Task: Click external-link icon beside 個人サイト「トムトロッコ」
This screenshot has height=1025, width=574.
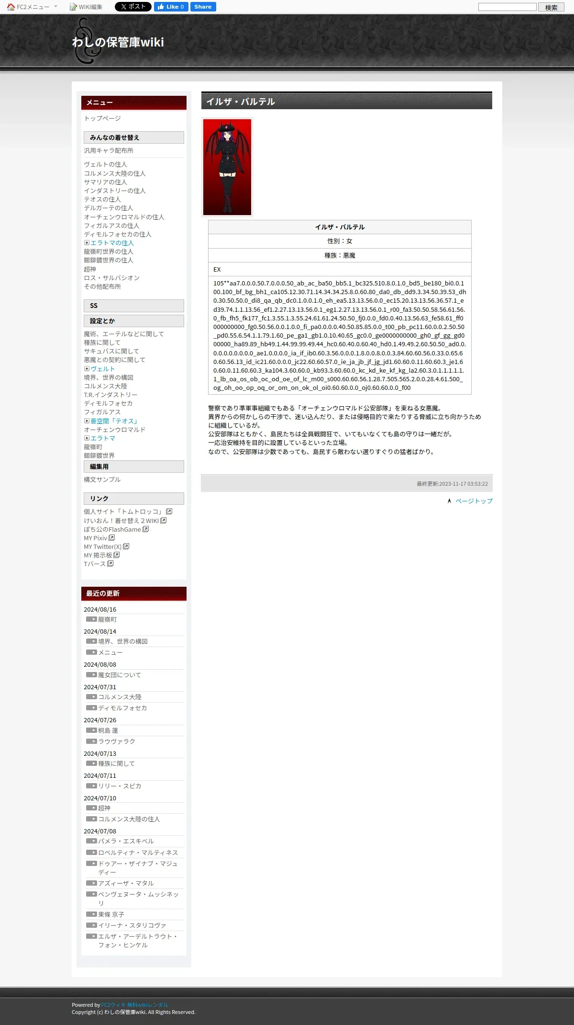Action: (x=169, y=512)
